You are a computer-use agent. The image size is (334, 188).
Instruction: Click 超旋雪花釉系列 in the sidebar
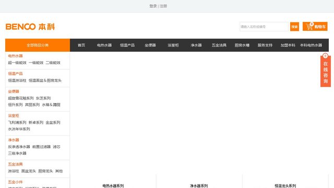pyautogui.click(x=21, y=98)
